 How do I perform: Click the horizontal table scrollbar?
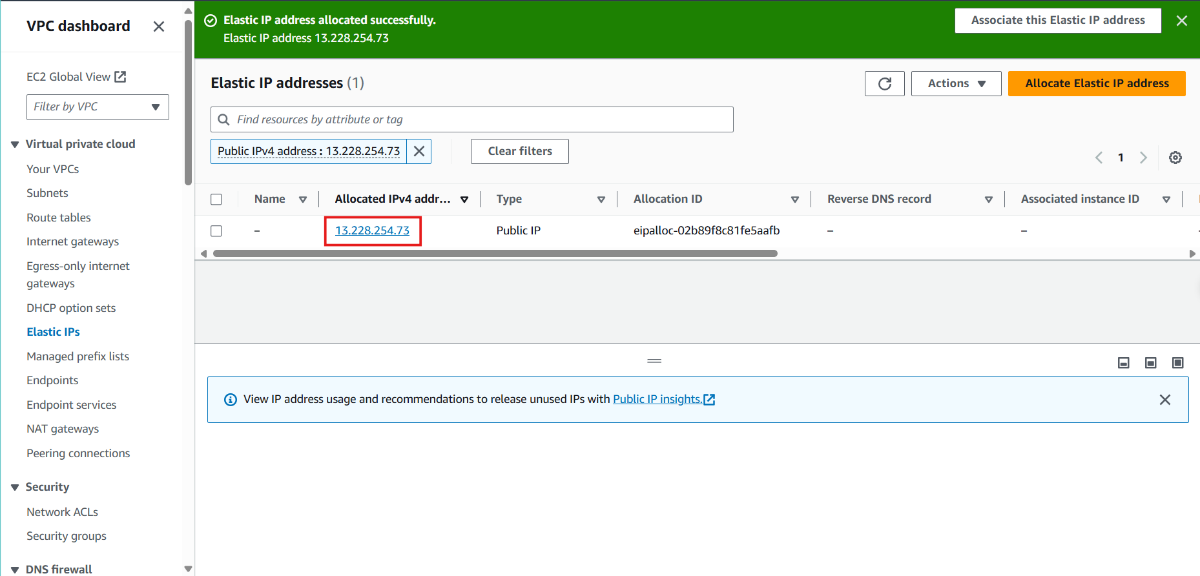pyautogui.click(x=495, y=254)
